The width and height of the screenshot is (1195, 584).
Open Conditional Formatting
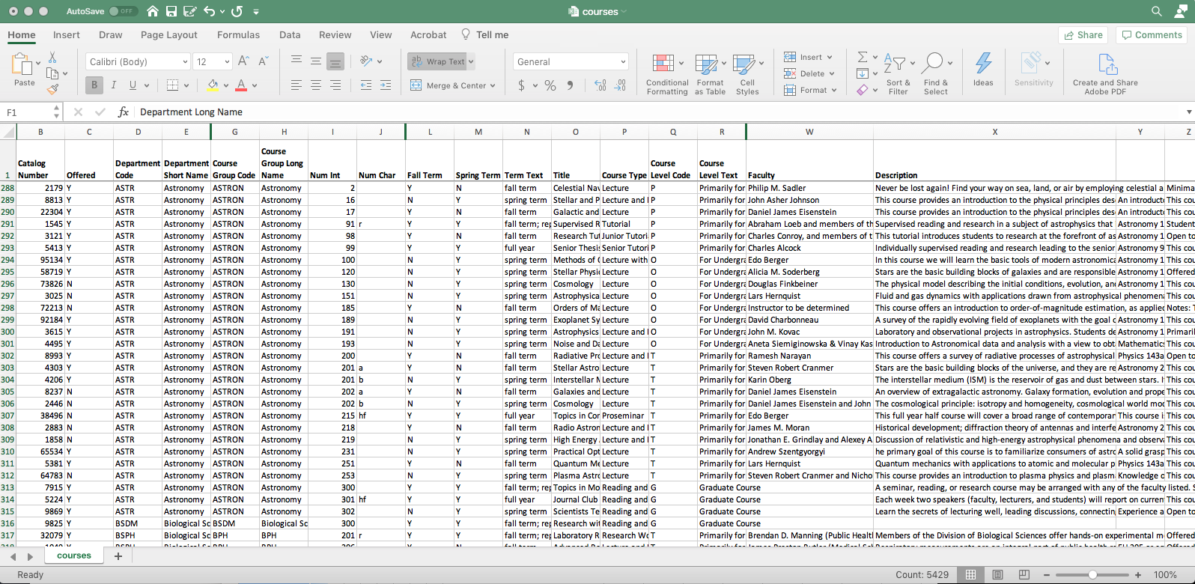[667, 74]
